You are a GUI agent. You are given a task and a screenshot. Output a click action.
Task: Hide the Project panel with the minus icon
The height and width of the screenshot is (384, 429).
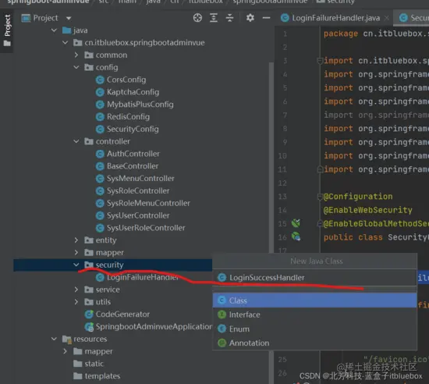coord(266,18)
